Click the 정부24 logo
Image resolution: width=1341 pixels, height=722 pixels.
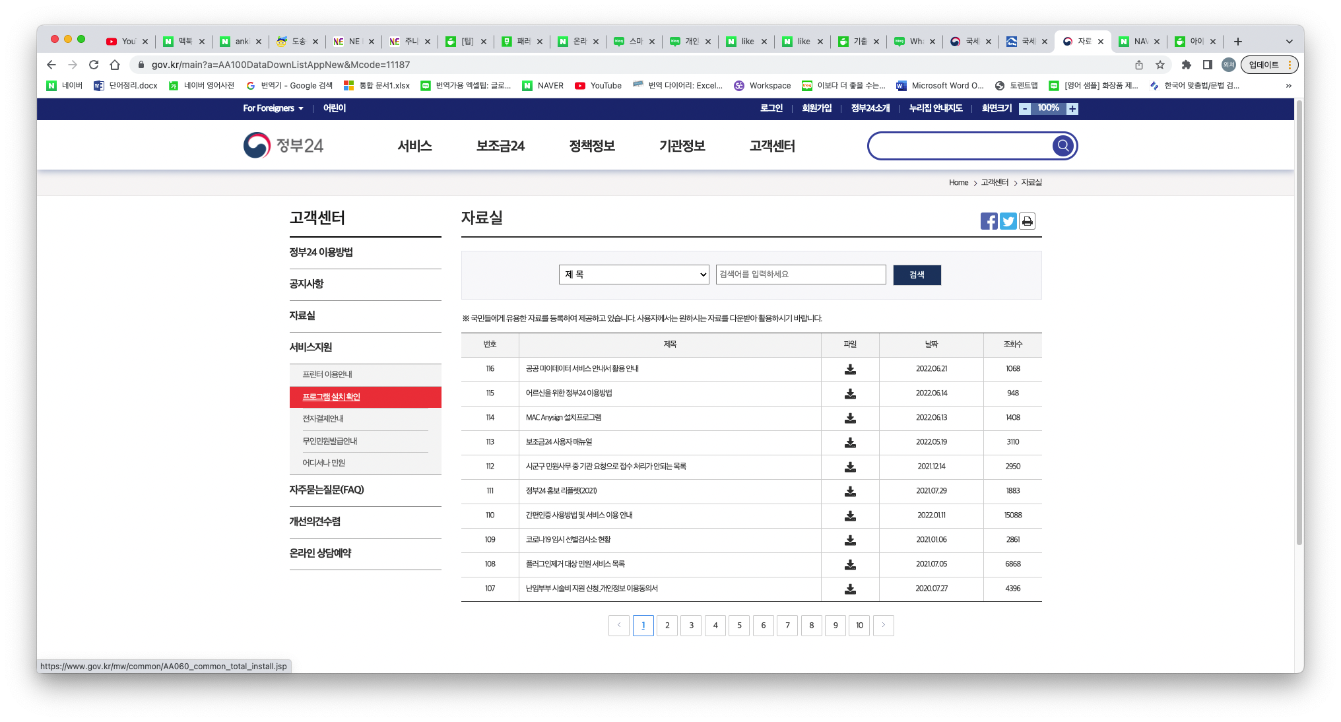pyautogui.click(x=284, y=146)
